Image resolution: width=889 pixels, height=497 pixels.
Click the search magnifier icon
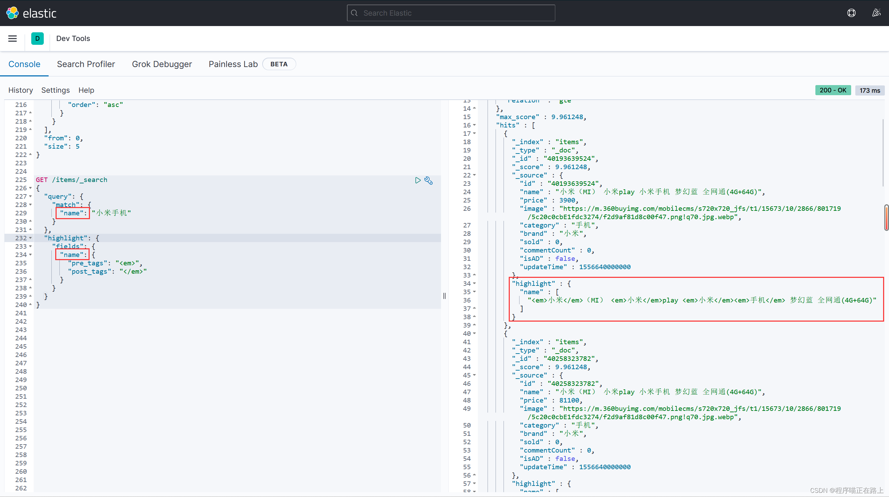354,13
